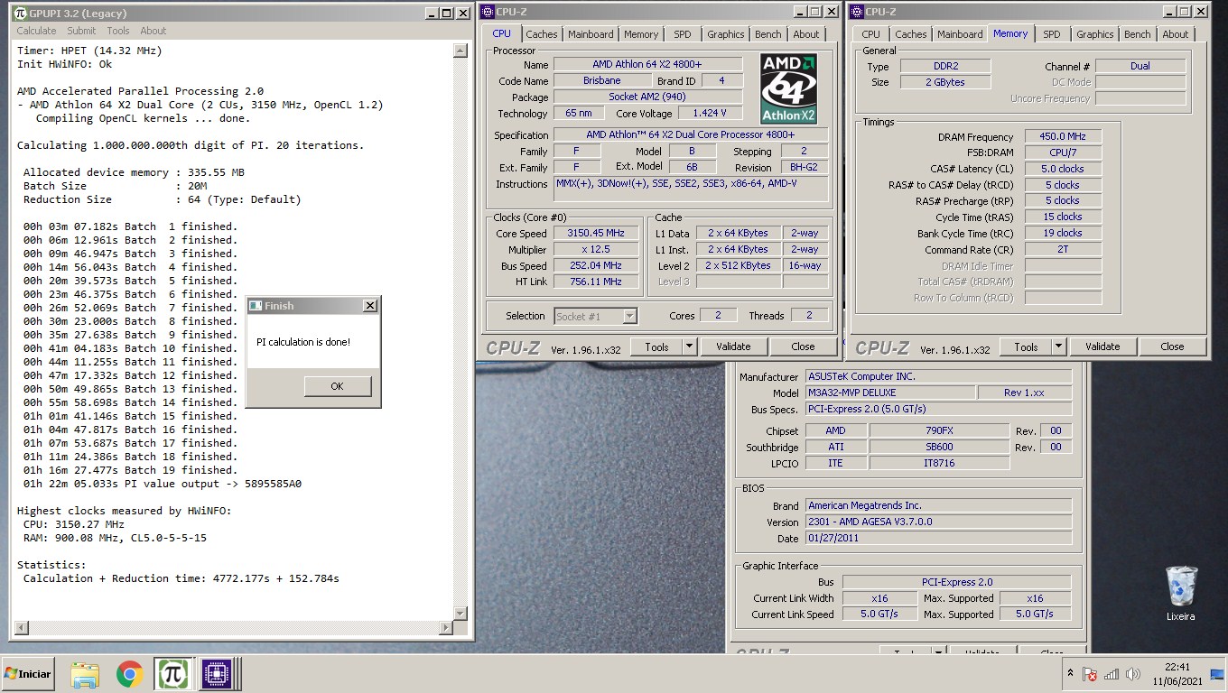Click OK in the Finish dialog
1228x693 pixels.
[x=337, y=386]
